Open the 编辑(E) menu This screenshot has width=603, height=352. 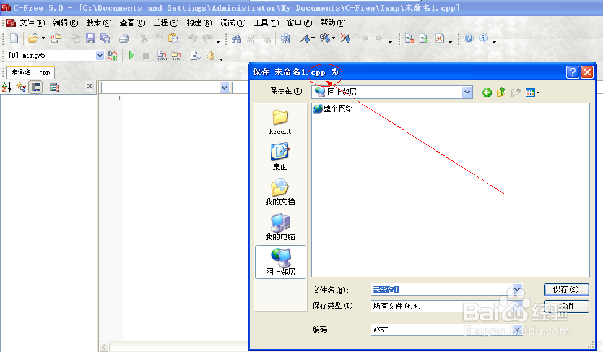[66, 23]
